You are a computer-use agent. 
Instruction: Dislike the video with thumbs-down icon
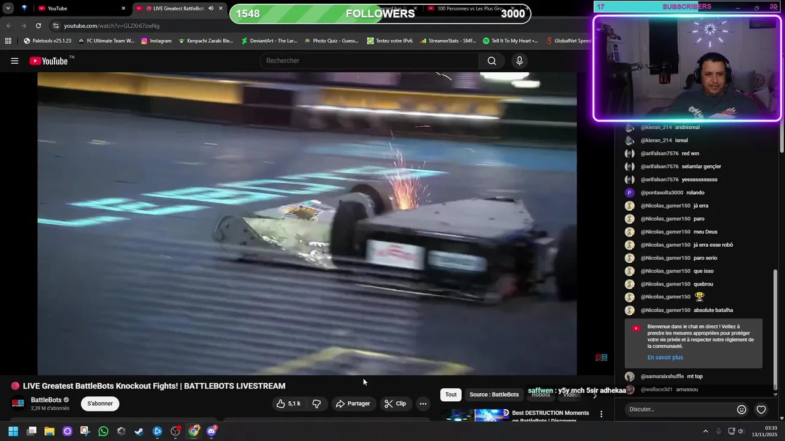click(x=316, y=404)
